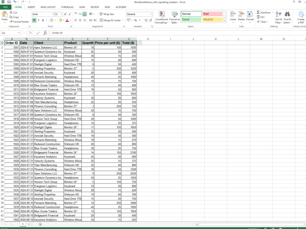Toggle Middle Align alignment
This screenshot has width=306, height=229.
click(80, 14)
